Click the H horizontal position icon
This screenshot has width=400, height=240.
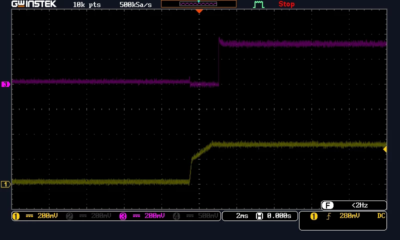point(259,216)
